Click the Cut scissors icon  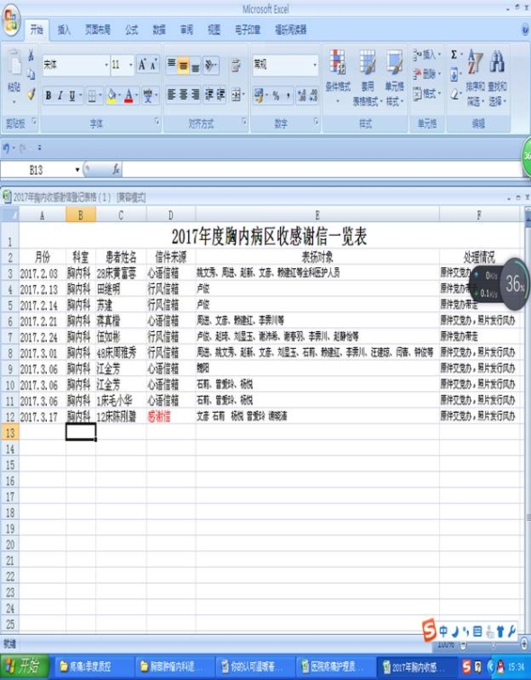coord(31,55)
